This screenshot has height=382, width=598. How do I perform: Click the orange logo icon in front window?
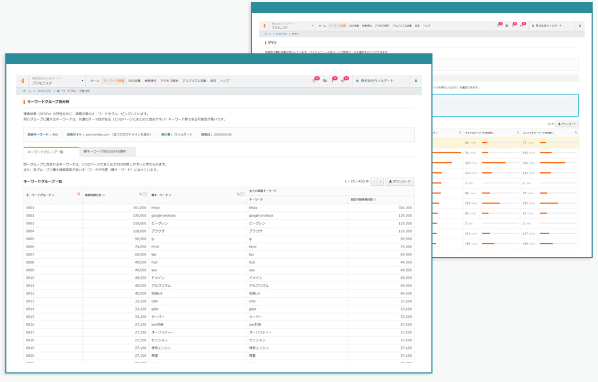22,81
